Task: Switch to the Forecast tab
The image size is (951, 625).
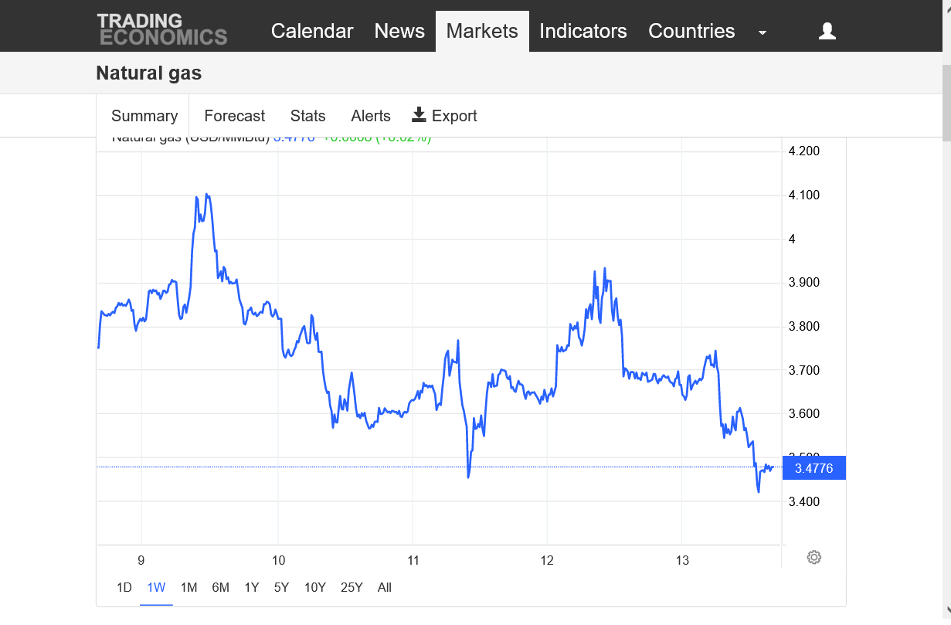Action: click(x=234, y=116)
